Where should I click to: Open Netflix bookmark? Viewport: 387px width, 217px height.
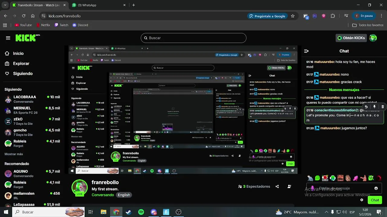(x=43, y=25)
